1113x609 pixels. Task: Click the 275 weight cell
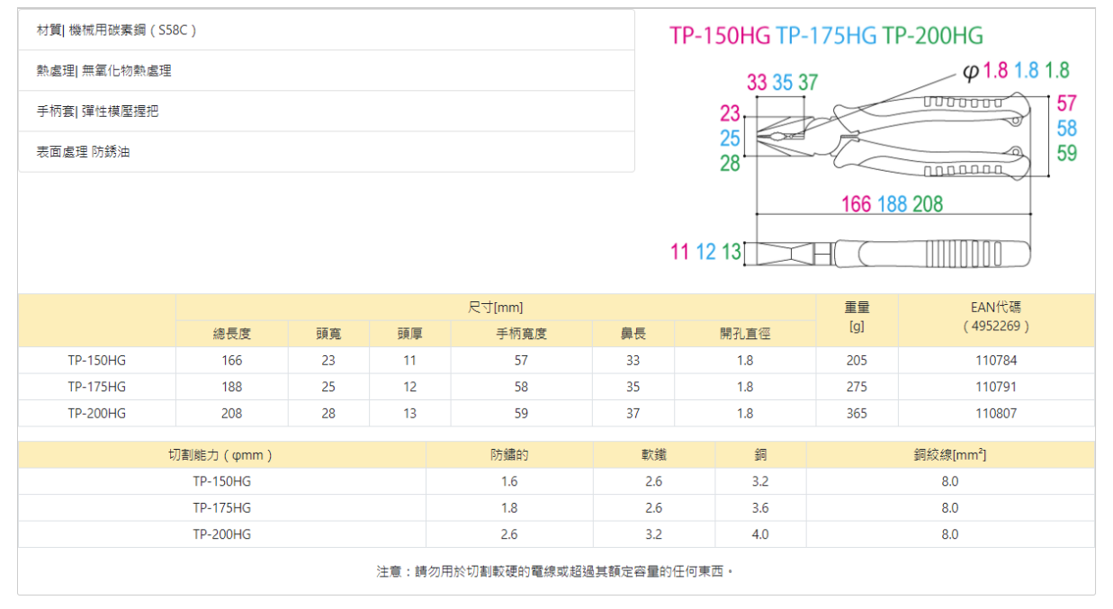coord(856,387)
